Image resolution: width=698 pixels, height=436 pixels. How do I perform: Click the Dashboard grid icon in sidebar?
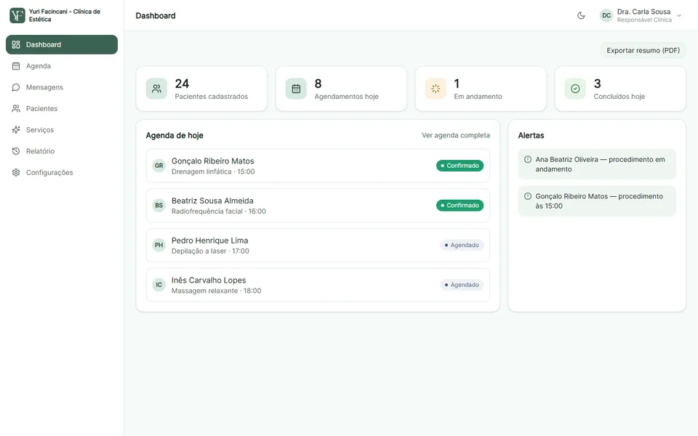tap(16, 44)
